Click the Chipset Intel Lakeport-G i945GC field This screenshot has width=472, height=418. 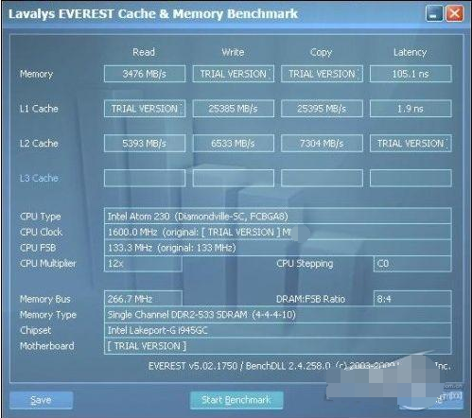tap(278, 330)
